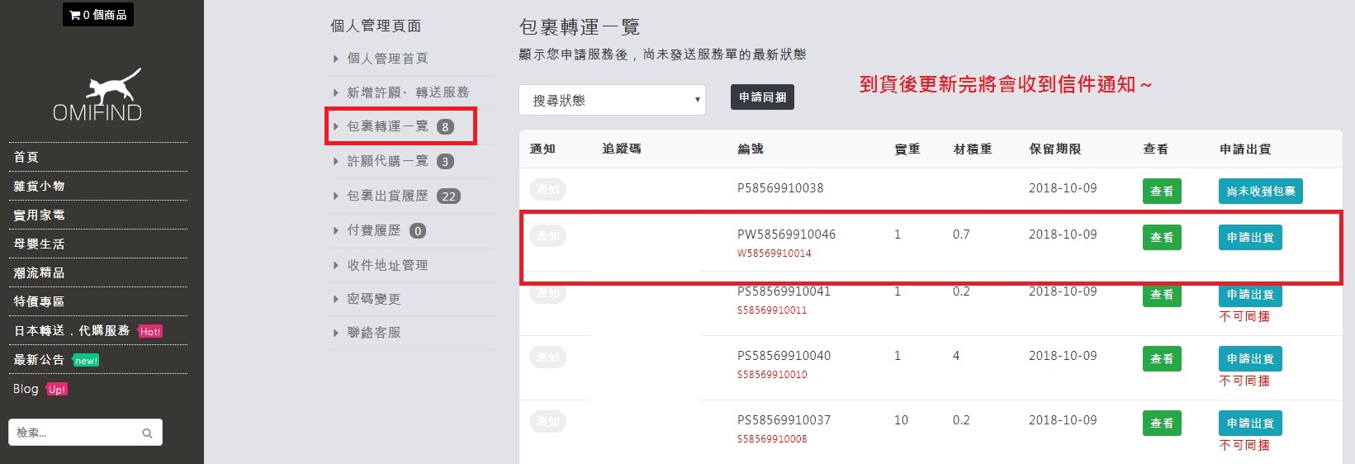Expand 新增許願· 轉送服務 menu item

pyautogui.click(x=408, y=92)
